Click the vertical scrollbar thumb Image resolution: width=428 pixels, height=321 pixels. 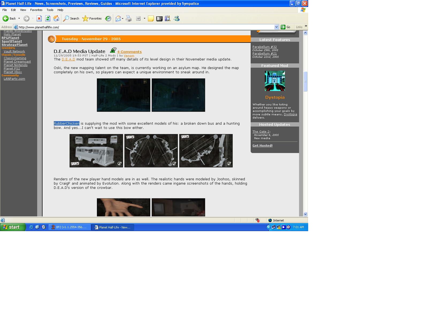click(x=305, y=82)
